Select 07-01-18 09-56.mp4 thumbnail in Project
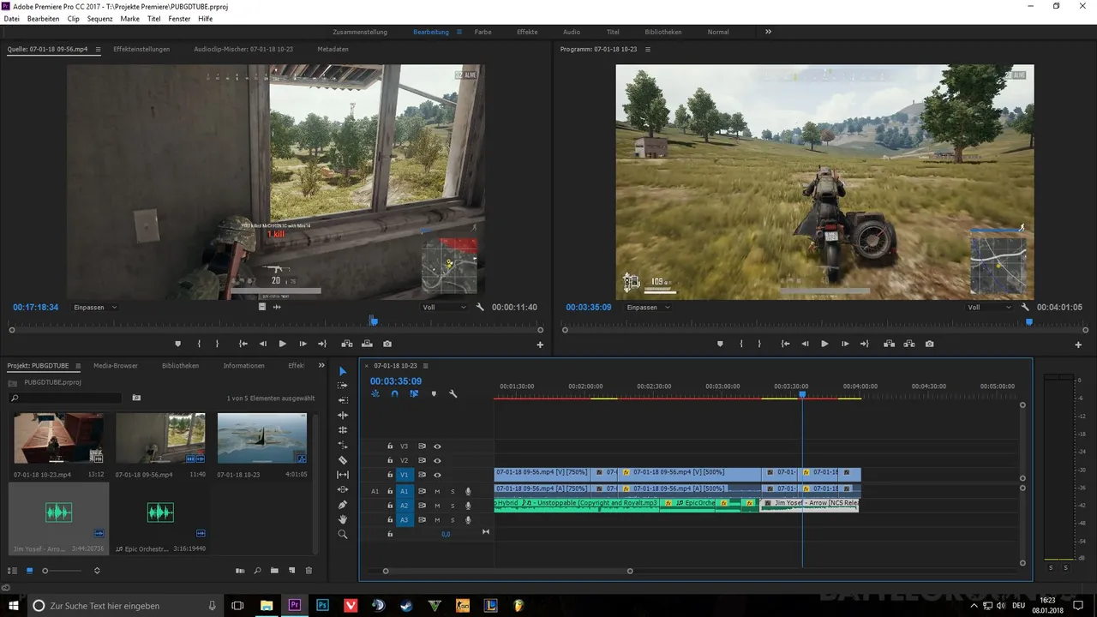 pyautogui.click(x=160, y=438)
